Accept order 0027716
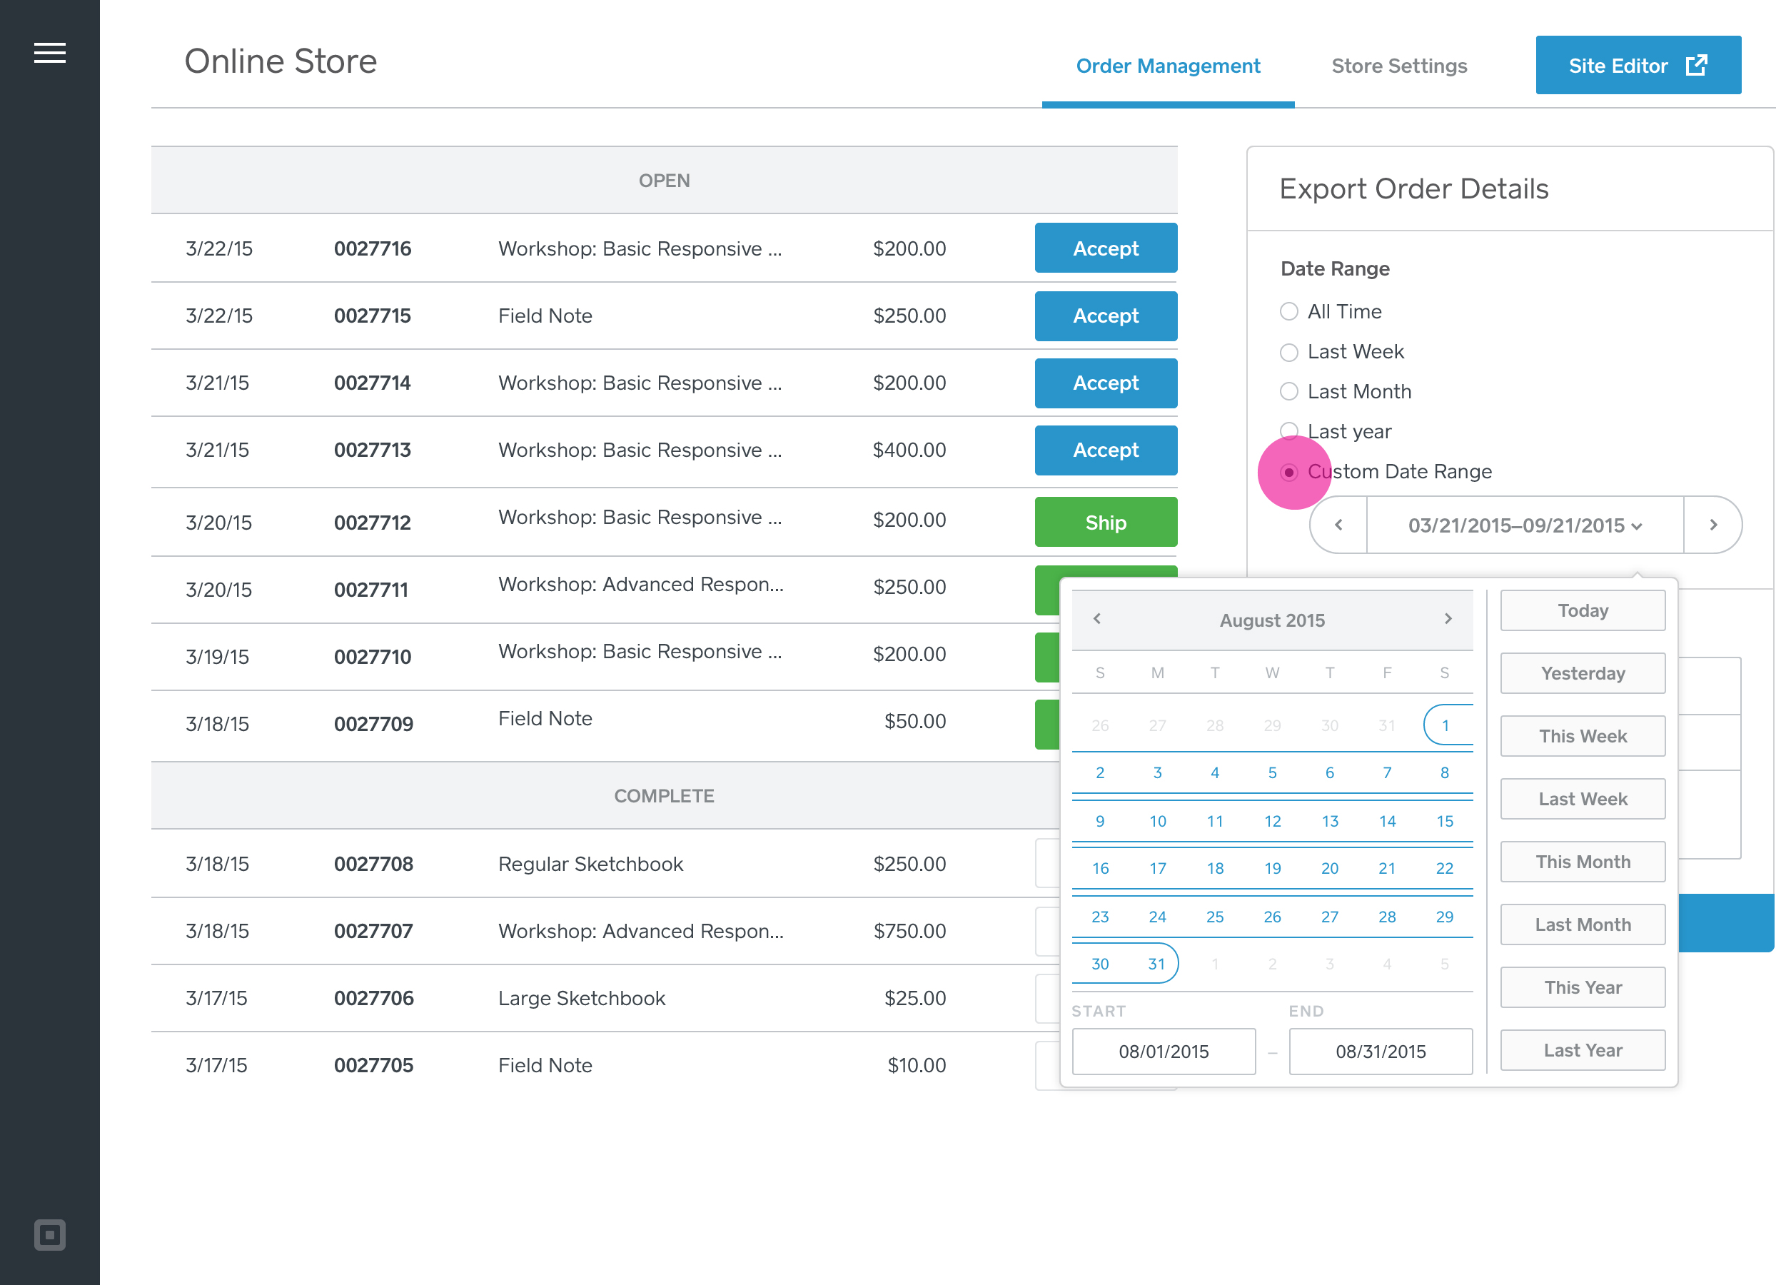This screenshot has width=1776, height=1285. tap(1105, 248)
